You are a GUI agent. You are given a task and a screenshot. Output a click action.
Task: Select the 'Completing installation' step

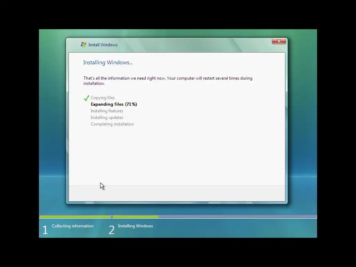pos(112,124)
